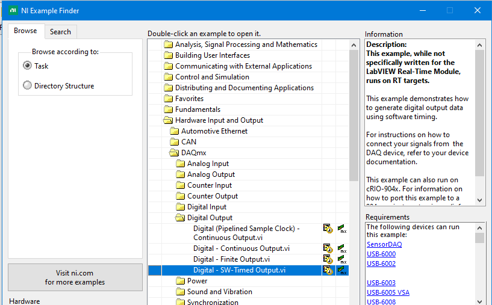Image resolution: width=492 pixels, height=305 pixels.
Task: Click folder icon of Communicating with External Applications
Action: (169, 66)
